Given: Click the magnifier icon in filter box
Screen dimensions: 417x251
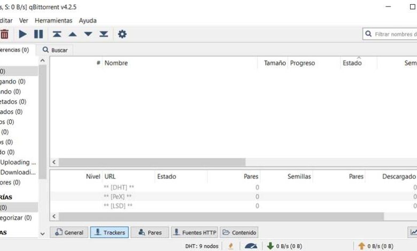Looking at the screenshot, I should pyautogui.click(x=368, y=34).
